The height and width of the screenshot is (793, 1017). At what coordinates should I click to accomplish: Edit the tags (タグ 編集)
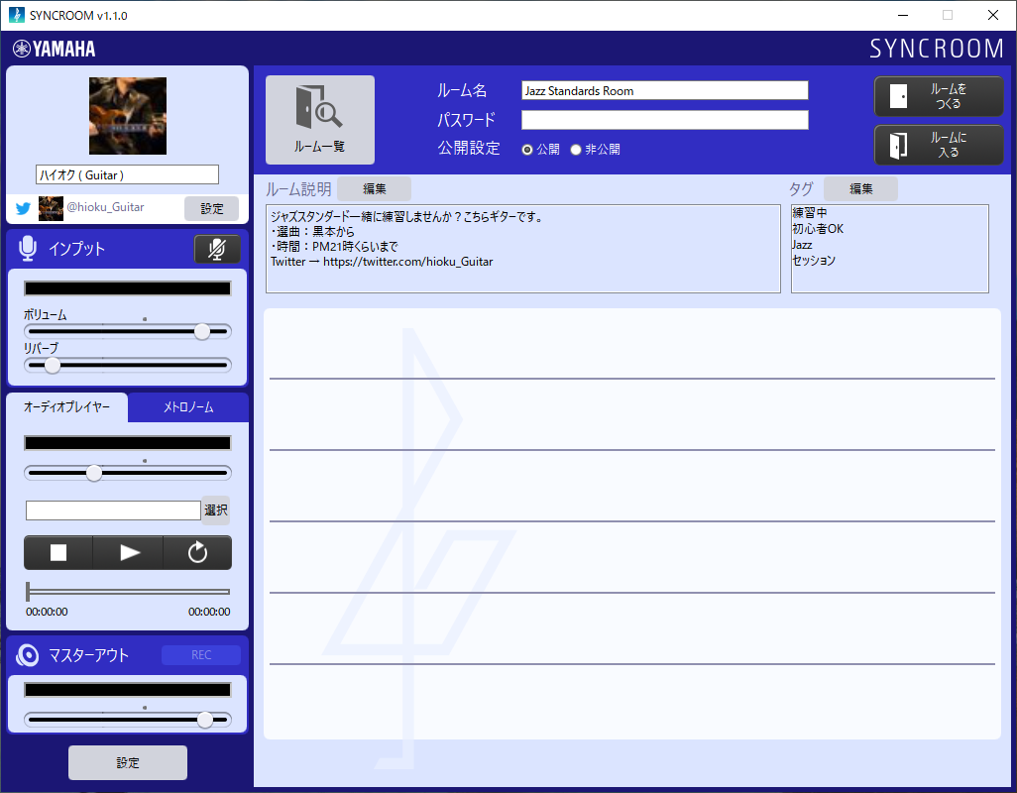pyautogui.click(x=860, y=188)
